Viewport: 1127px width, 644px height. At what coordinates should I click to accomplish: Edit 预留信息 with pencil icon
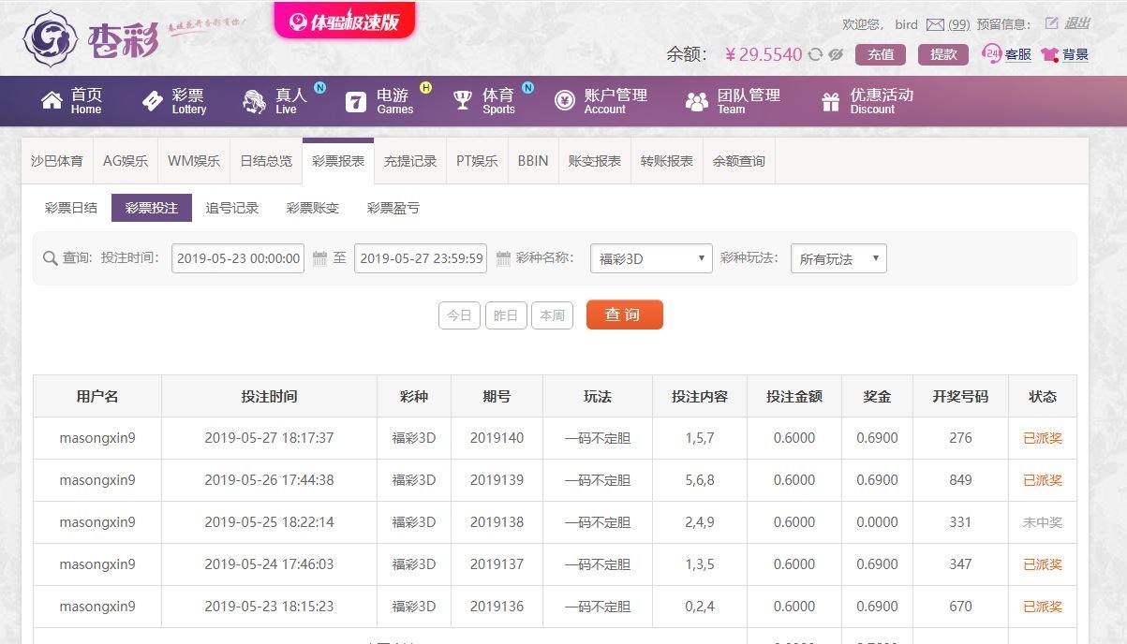point(1051,23)
